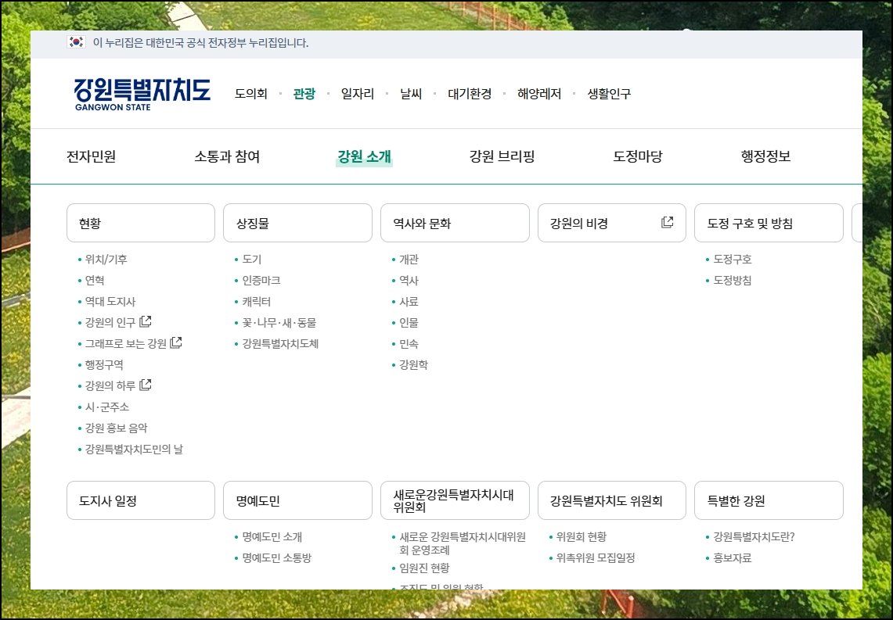The image size is (893, 620).
Task: Open the 그래프로 보는 강원 link
Action: pos(126,343)
